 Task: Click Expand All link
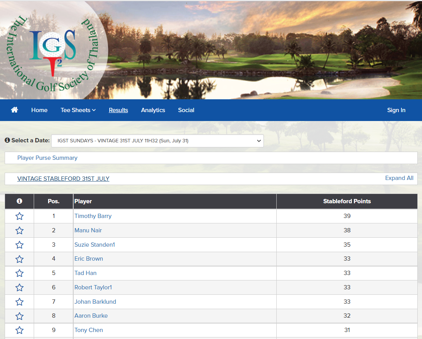click(399, 178)
